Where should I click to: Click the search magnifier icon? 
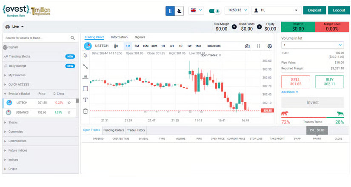73,38
